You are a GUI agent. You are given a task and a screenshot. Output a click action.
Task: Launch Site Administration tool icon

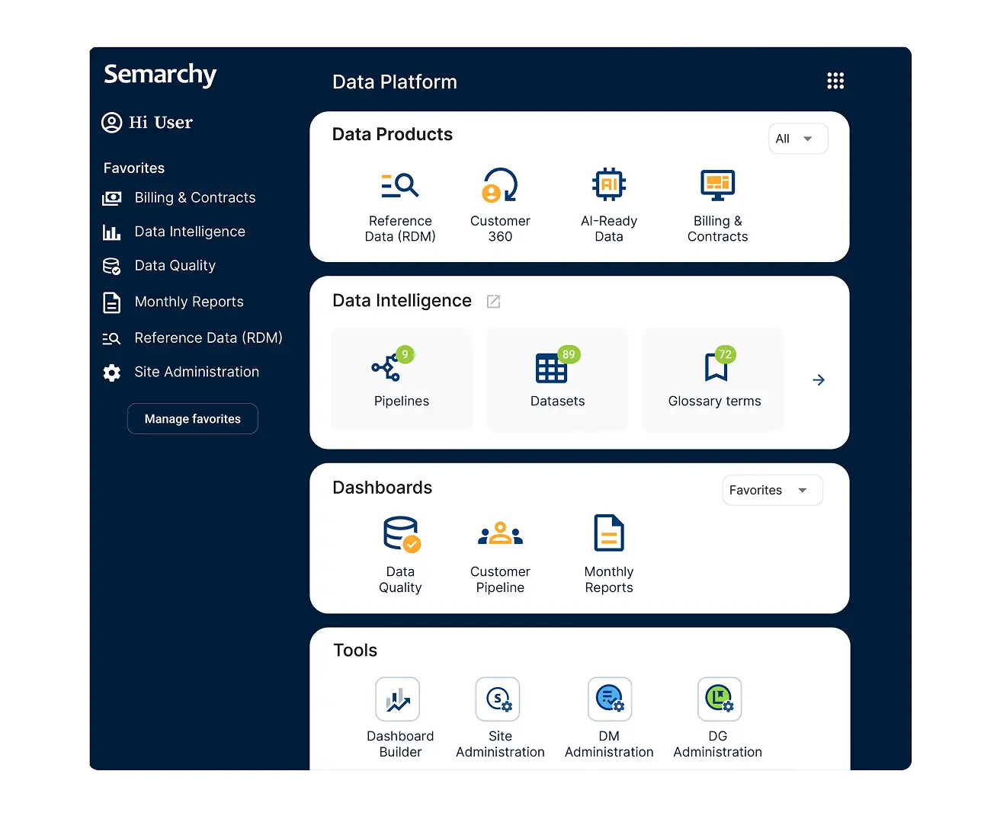[x=498, y=699]
